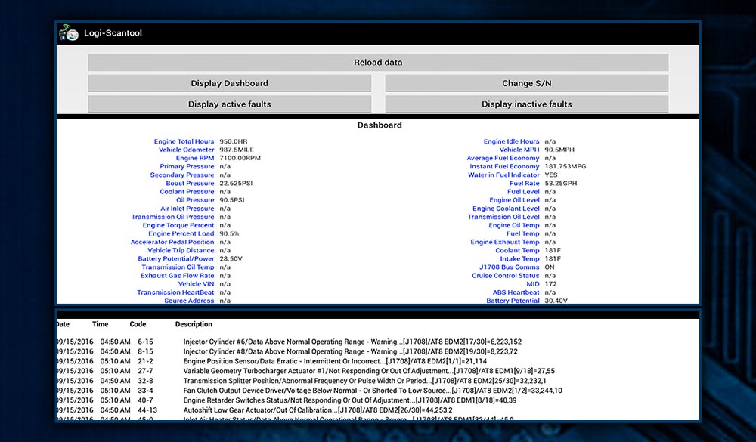
Task: Select the 90.5PSI oil pressure value
Action: click(232, 200)
